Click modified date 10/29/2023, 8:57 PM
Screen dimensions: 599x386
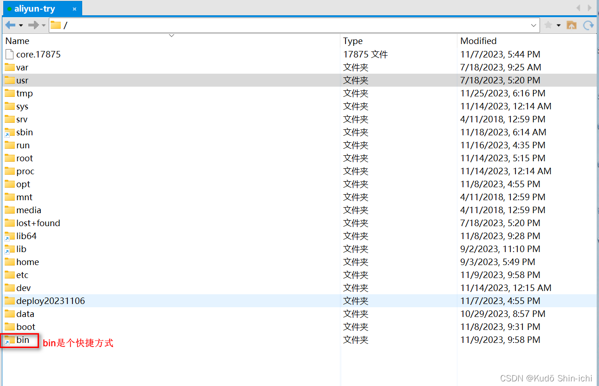[x=503, y=314]
